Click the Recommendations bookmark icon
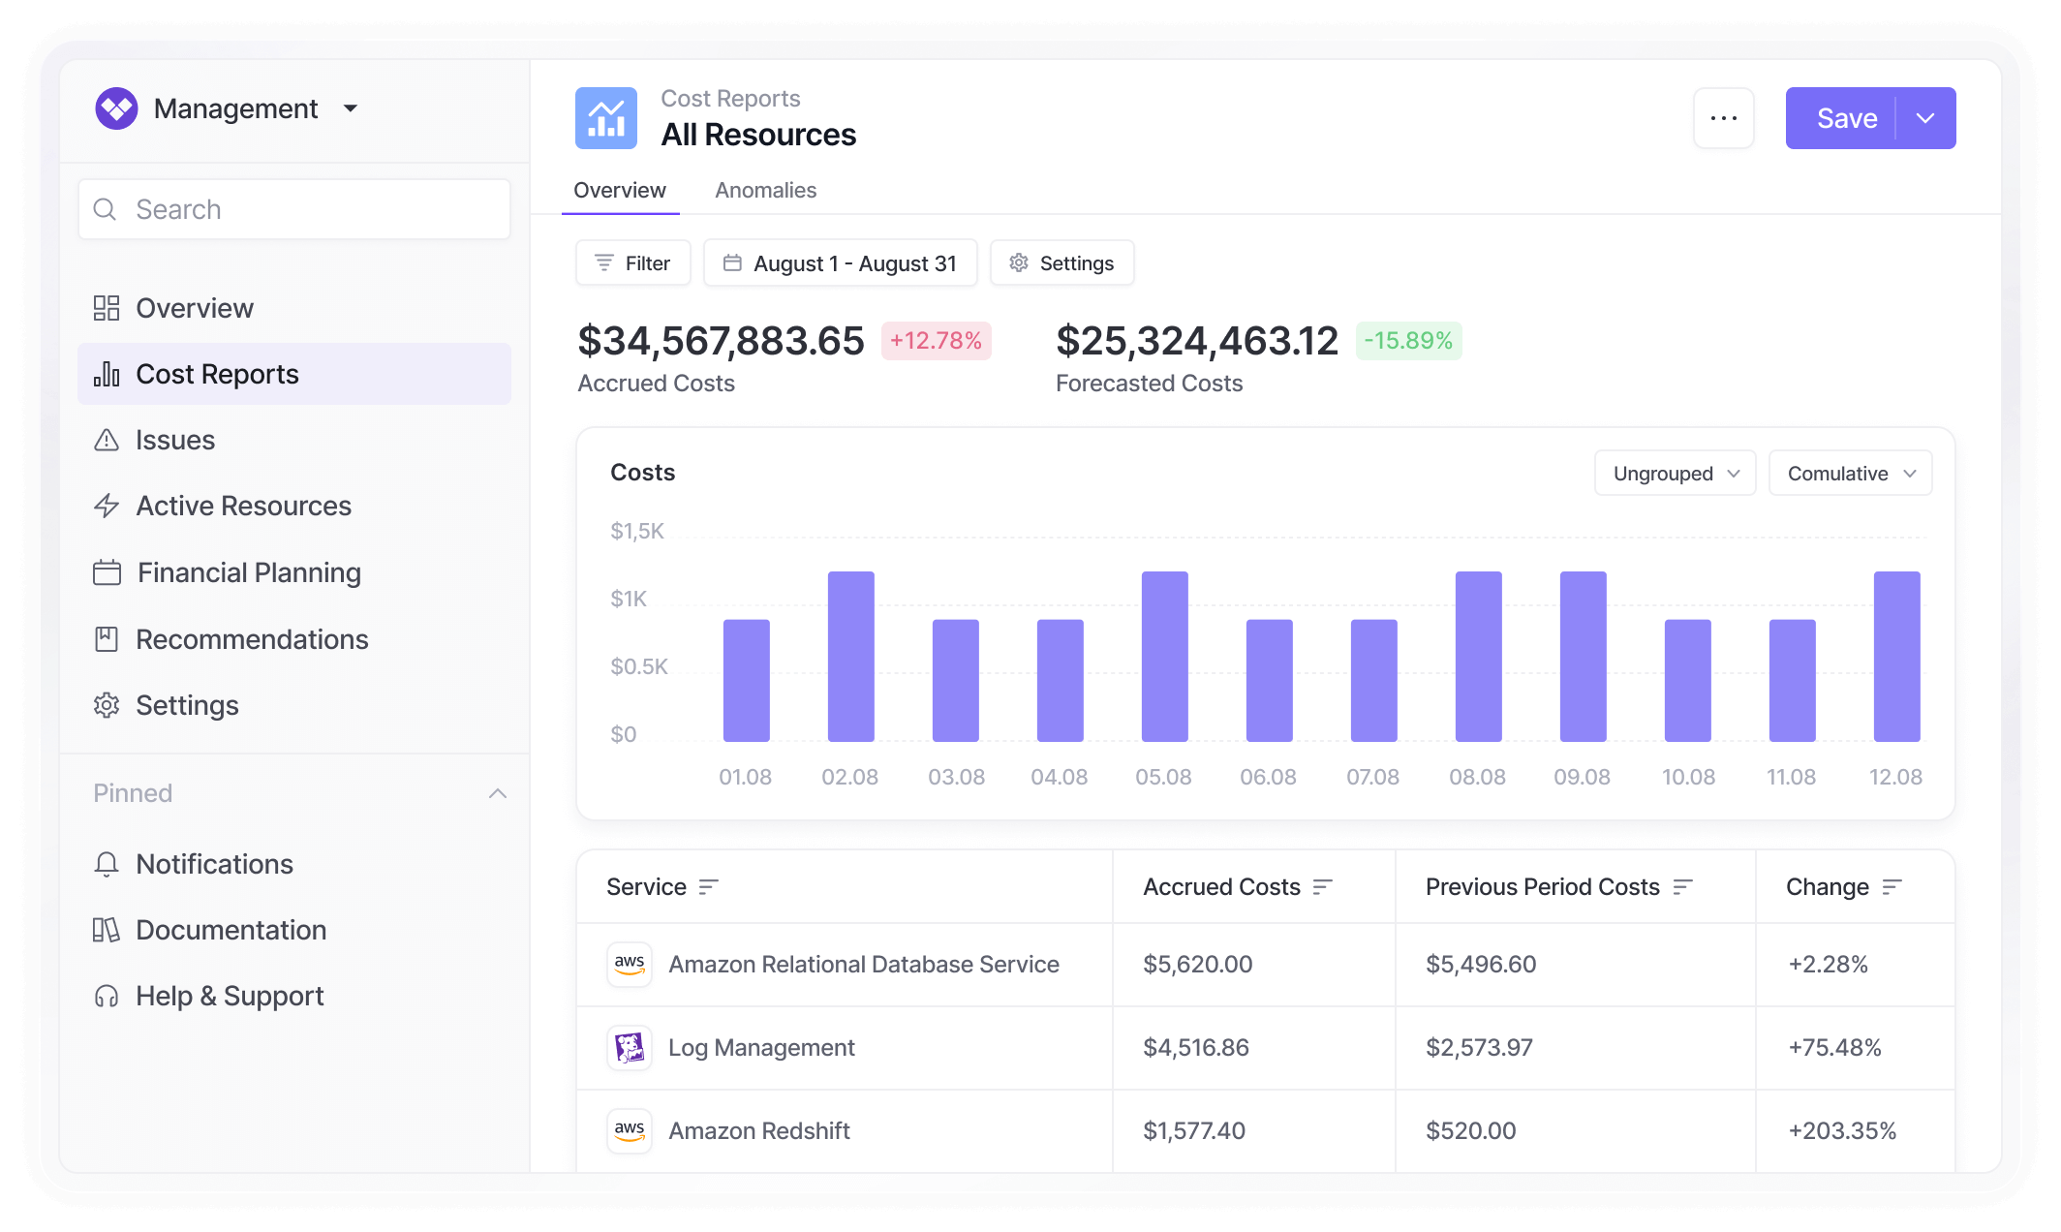This screenshot has width=2061, height=1232. click(107, 639)
